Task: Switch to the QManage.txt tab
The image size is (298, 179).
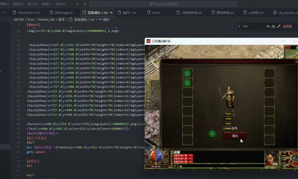Action: [x=64, y=13]
